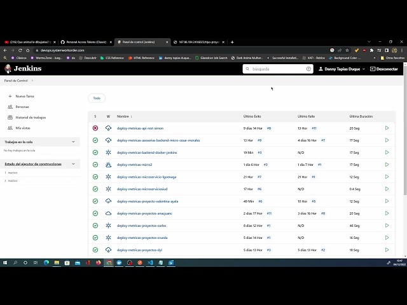407x305 pixels.
Task: Schedule build for deploy-metricas-backend-docker-jenkins
Action: point(387,152)
